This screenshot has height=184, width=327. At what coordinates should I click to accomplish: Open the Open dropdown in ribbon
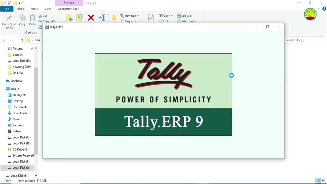166,16
